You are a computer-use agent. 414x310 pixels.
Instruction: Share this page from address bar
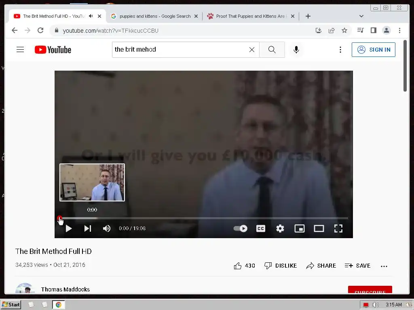(332, 30)
